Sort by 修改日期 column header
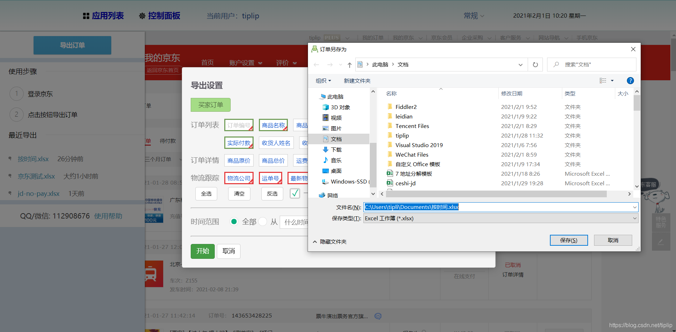Viewport: 676px width, 332px height. (x=511, y=93)
